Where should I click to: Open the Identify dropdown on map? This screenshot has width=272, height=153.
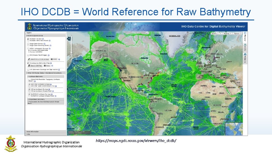coord(216,33)
